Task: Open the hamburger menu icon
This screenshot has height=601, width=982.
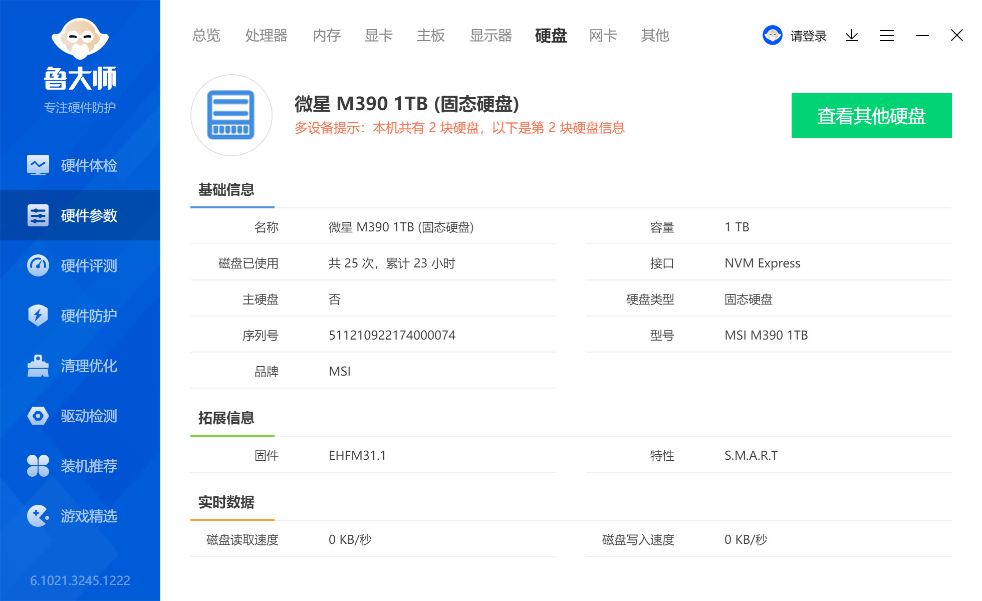Action: 886,36
